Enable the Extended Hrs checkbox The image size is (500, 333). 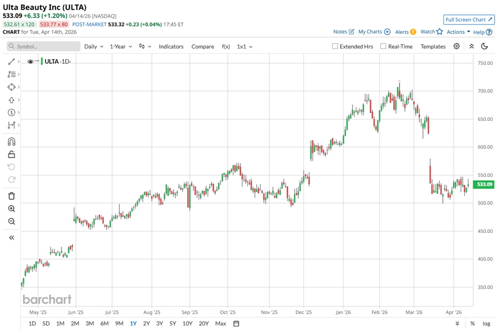(335, 46)
